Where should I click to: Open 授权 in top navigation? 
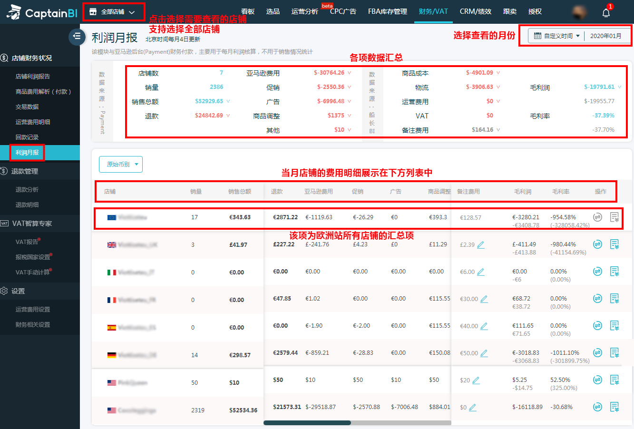535,11
